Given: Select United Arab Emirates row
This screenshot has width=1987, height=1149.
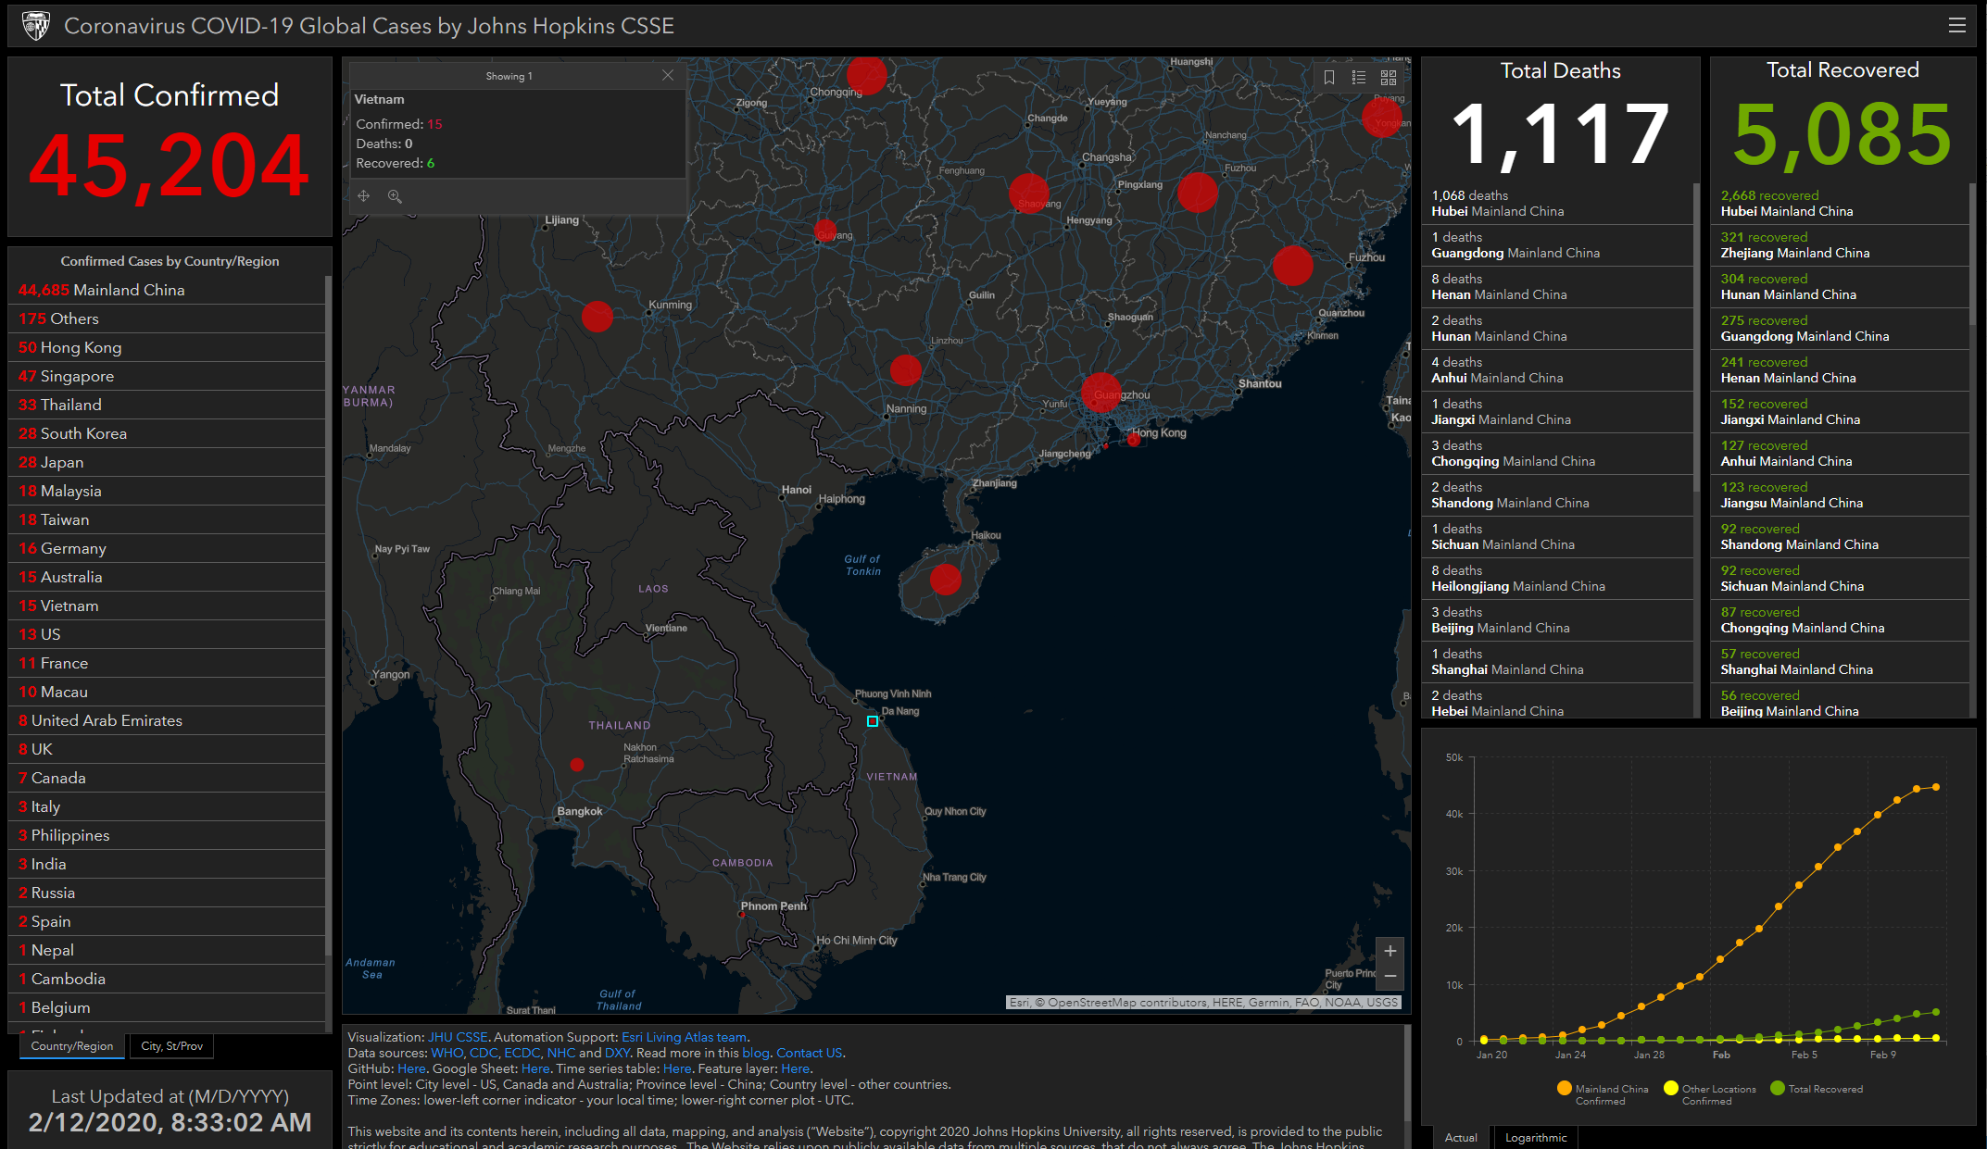Looking at the screenshot, I should point(168,720).
